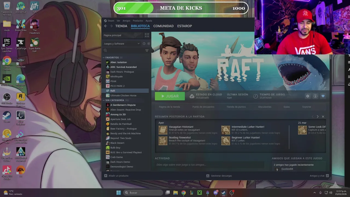
Task: Go back with Steam's back arrow
Action: 106,26
